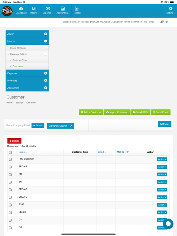Open the Advance Search dropdown
The height and width of the screenshot is (236, 177).
tap(61, 126)
